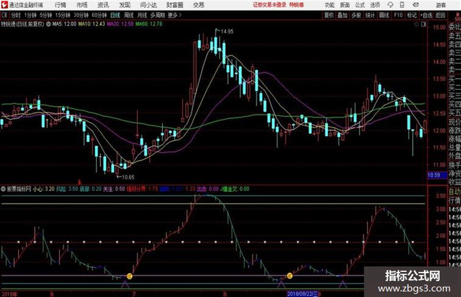Open the 行情 menu
Screen dimensions: 461x297
tap(60, 5)
